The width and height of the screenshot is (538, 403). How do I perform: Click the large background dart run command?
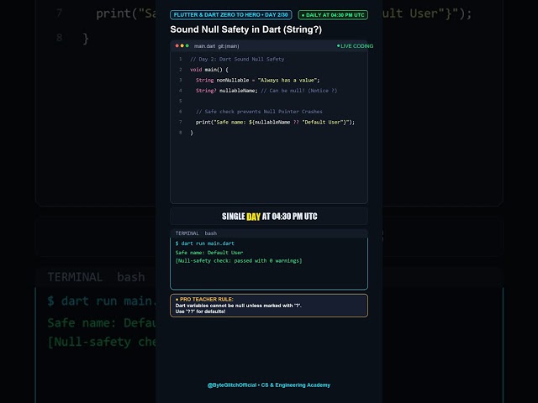pos(102,301)
